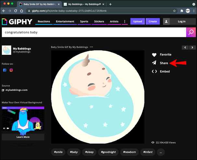
Task: Click the Share paper plane icon
Action: (x=154, y=63)
